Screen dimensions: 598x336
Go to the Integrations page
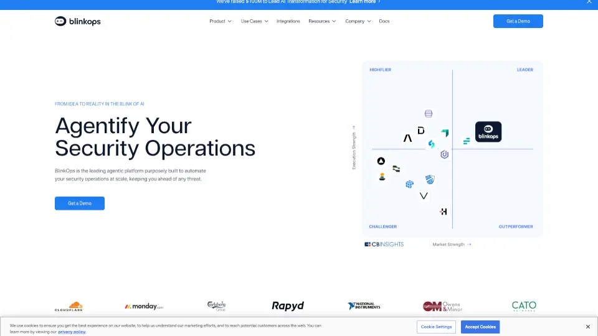288,21
